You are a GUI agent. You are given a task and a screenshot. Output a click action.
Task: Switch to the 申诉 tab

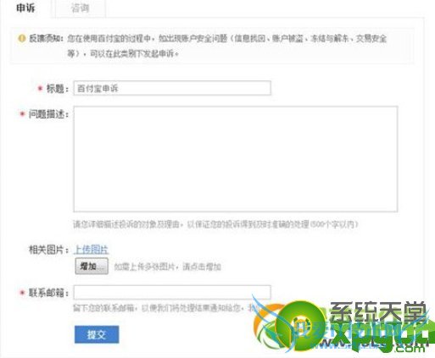pos(25,8)
